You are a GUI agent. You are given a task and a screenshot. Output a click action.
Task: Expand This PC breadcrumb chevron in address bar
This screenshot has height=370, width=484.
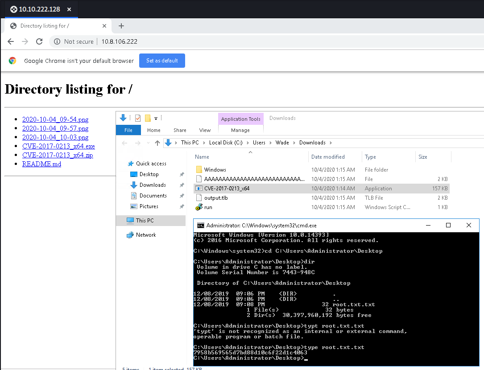coord(204,143)
